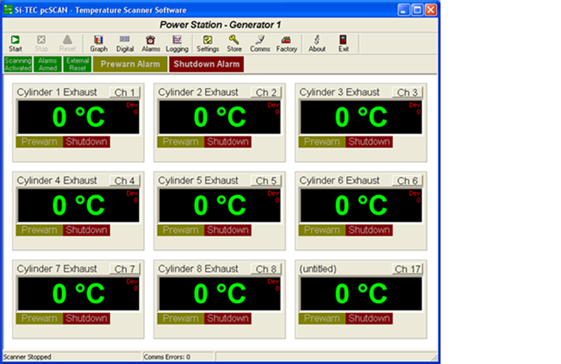
Task: Click the Cylinder 2 Exhaust label
Action: (198, 92)
